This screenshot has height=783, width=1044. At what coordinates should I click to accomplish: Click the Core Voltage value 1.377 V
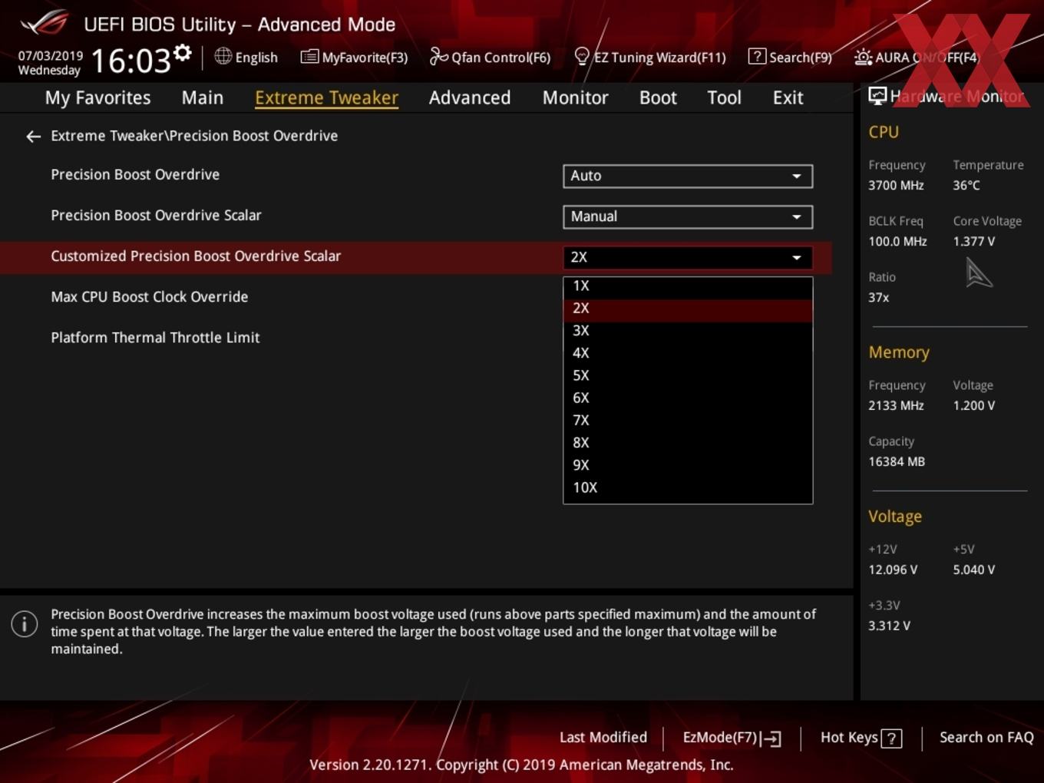coord(973,242)
